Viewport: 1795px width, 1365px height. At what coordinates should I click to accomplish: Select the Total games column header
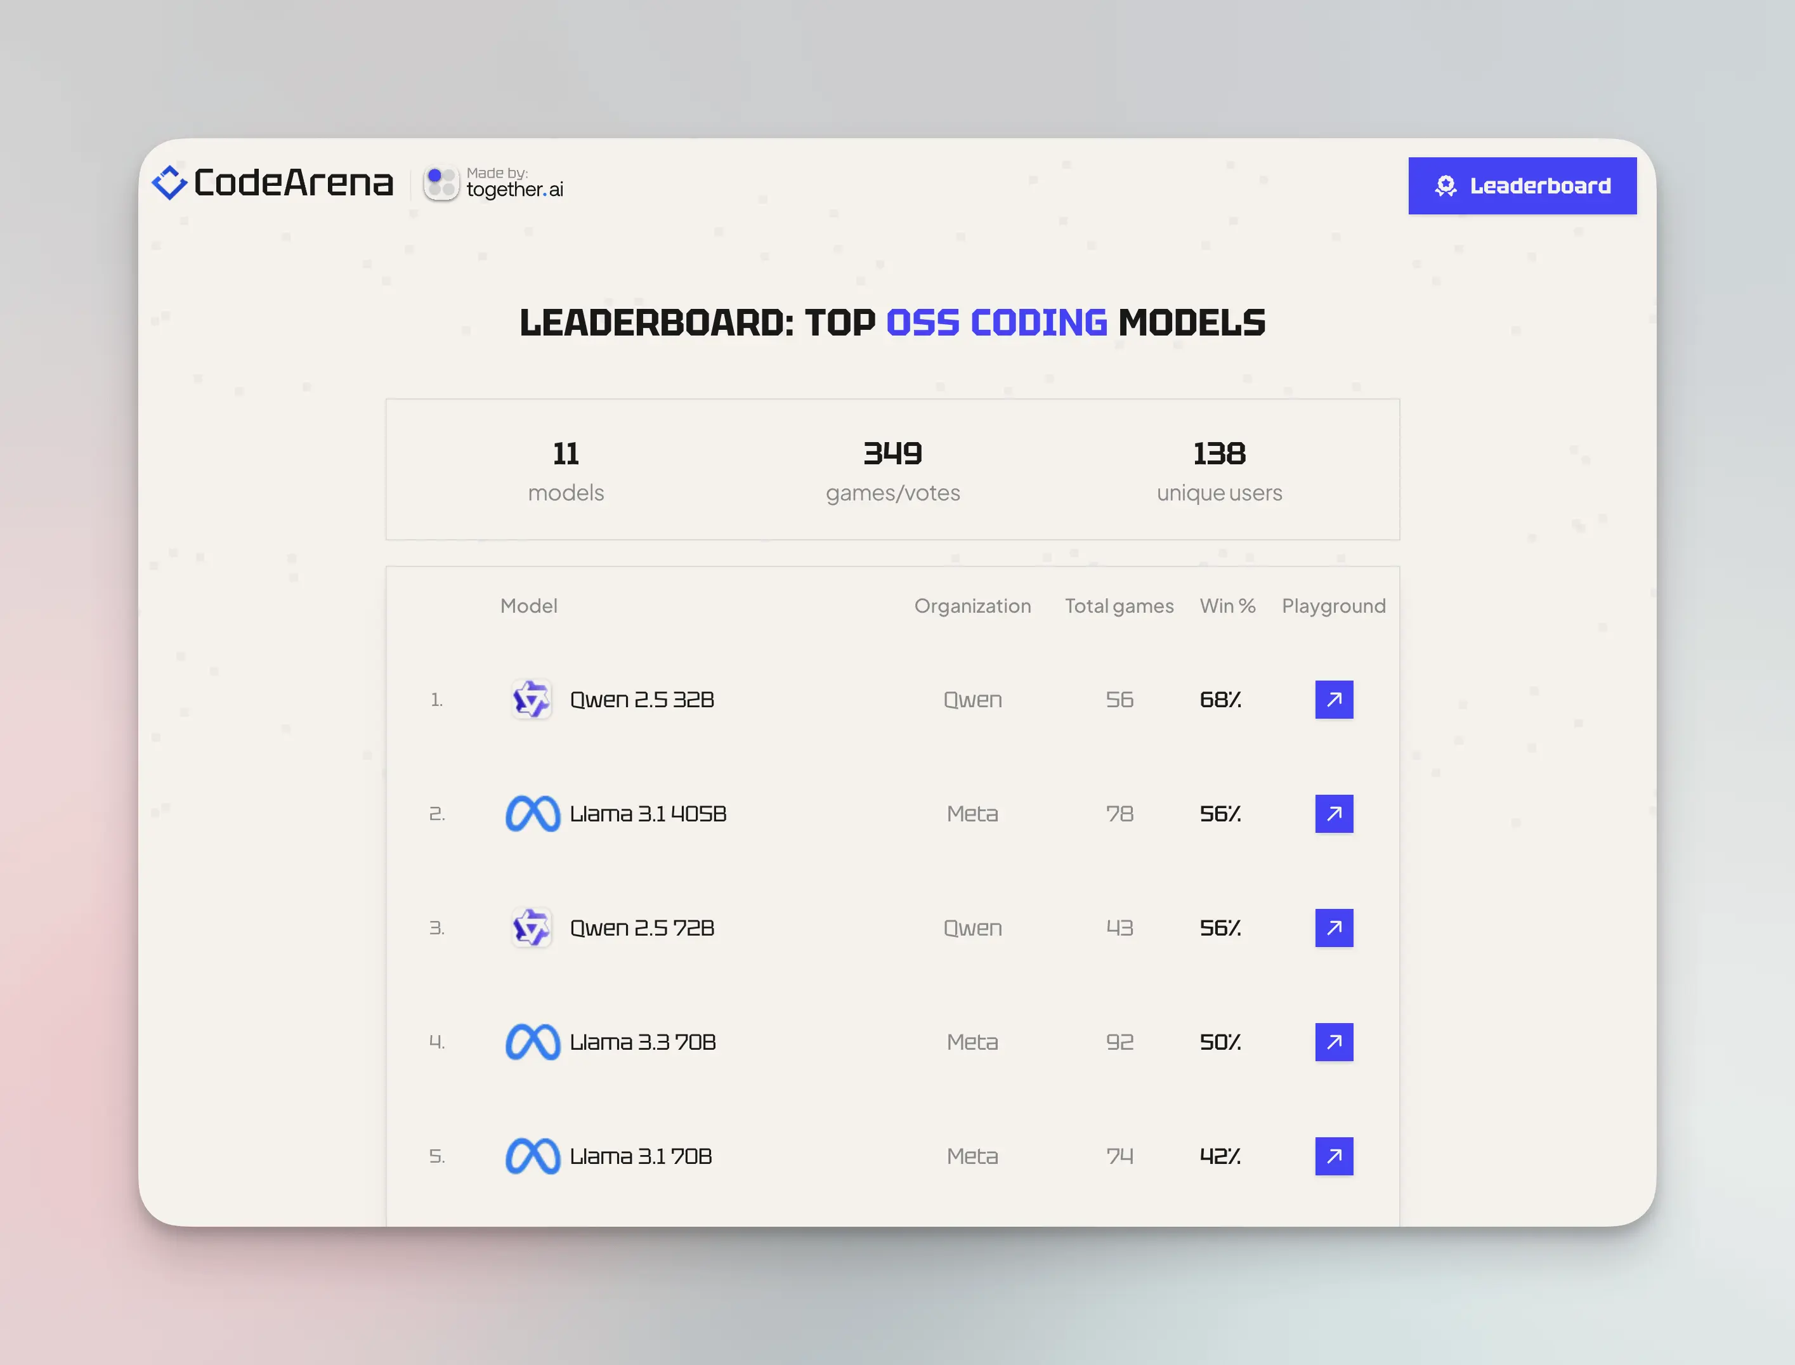point(1119,606)
